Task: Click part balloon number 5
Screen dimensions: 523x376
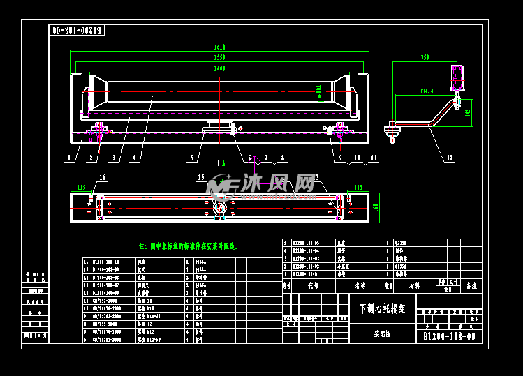Action: pos(190,158)
